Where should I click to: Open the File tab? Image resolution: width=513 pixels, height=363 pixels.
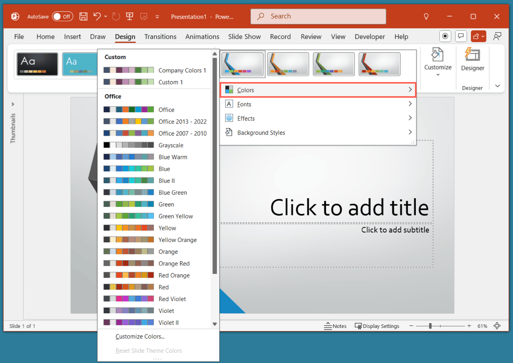pos(19,37)
